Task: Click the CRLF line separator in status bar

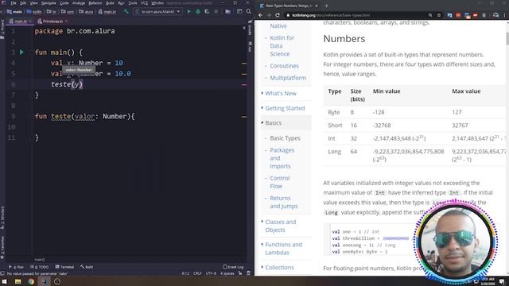Action: point(197,273)
